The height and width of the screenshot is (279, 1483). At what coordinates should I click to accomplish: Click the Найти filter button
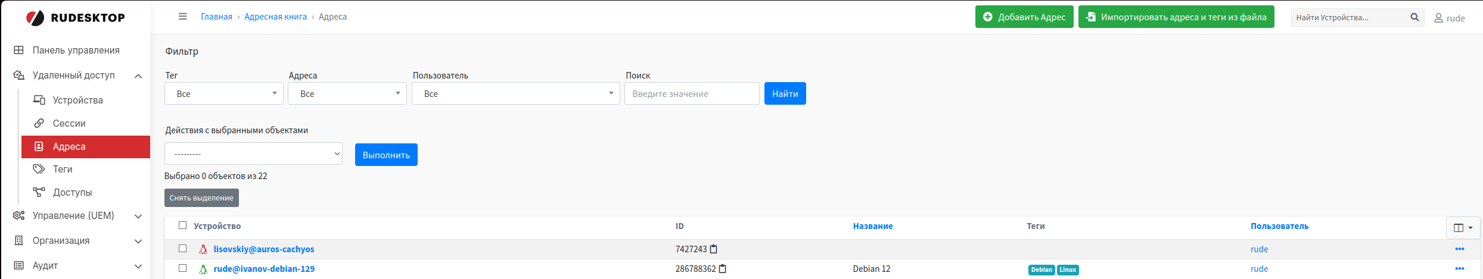(x=785, y=94)
